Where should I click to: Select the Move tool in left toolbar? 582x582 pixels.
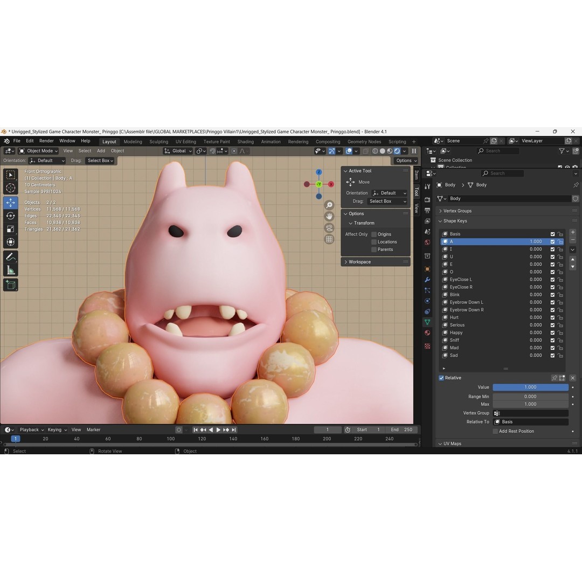(10, 202)
